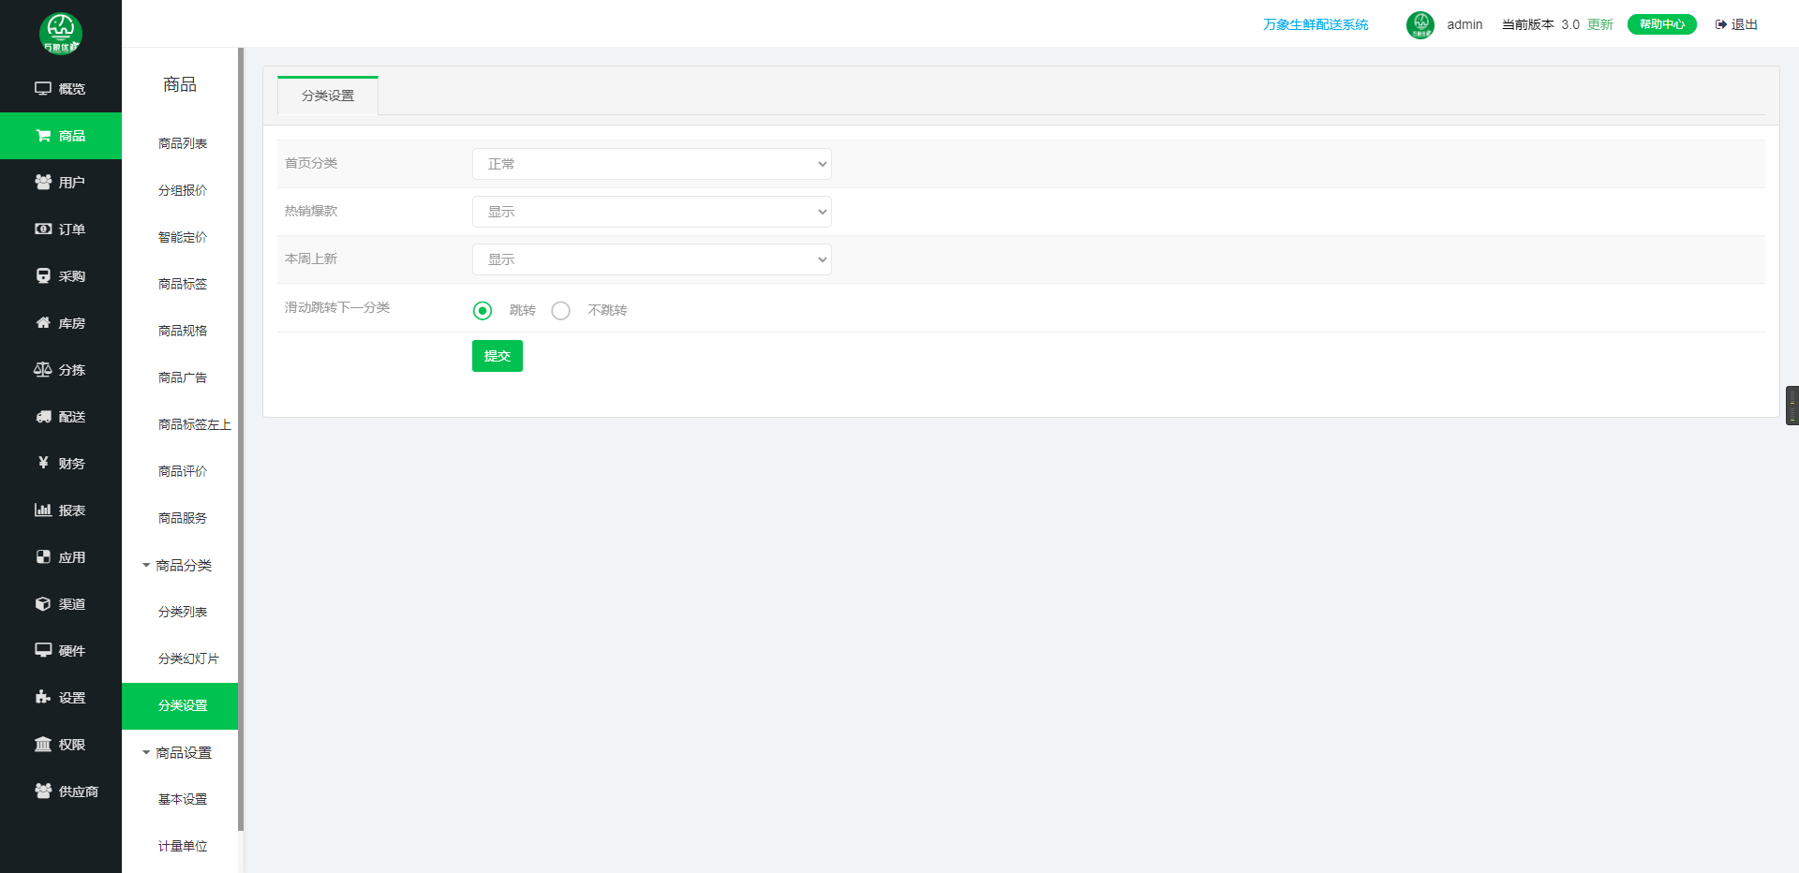Click the green 提交 submit button
The height and width of the screenshot is (873, 1799).
498,356
